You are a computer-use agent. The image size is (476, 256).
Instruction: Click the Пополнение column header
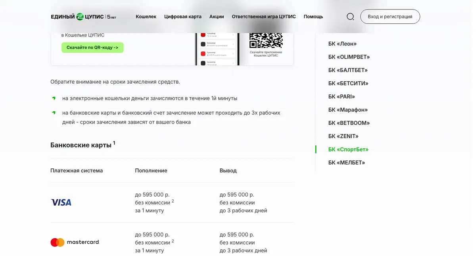click(x=151, y=171)
